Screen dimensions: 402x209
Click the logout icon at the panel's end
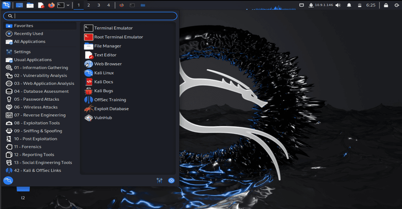[397, 5]
